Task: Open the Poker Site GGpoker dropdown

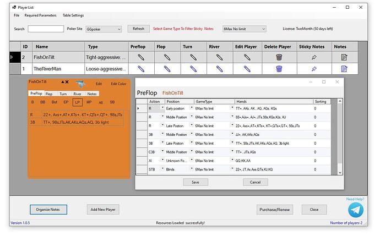Action: tap(104, 29)
